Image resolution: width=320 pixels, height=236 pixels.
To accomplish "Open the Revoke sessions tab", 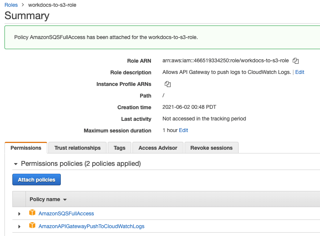I will pyautogui.click(x=211, y=148).
